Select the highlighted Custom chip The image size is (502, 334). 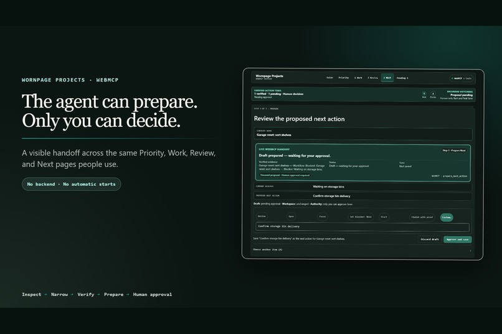447,217
